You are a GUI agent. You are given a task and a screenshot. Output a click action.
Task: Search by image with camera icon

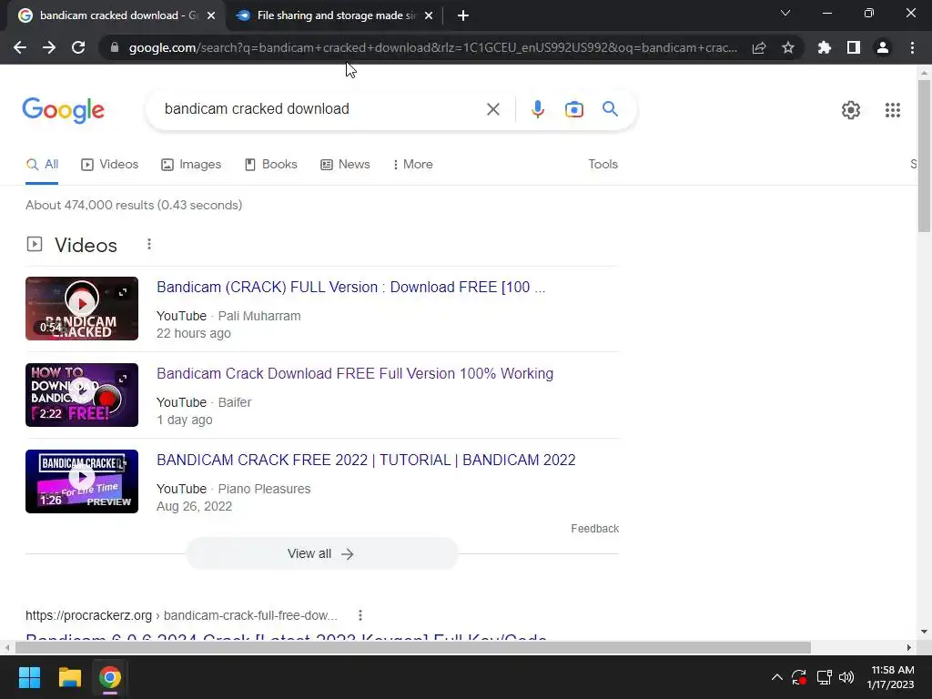[574, 109]
